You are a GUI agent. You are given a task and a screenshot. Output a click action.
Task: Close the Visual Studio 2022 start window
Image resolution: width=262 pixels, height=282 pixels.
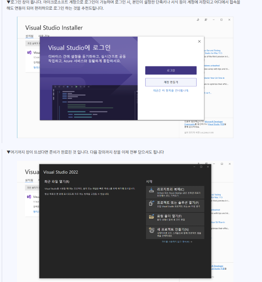[x=208, y=167]
